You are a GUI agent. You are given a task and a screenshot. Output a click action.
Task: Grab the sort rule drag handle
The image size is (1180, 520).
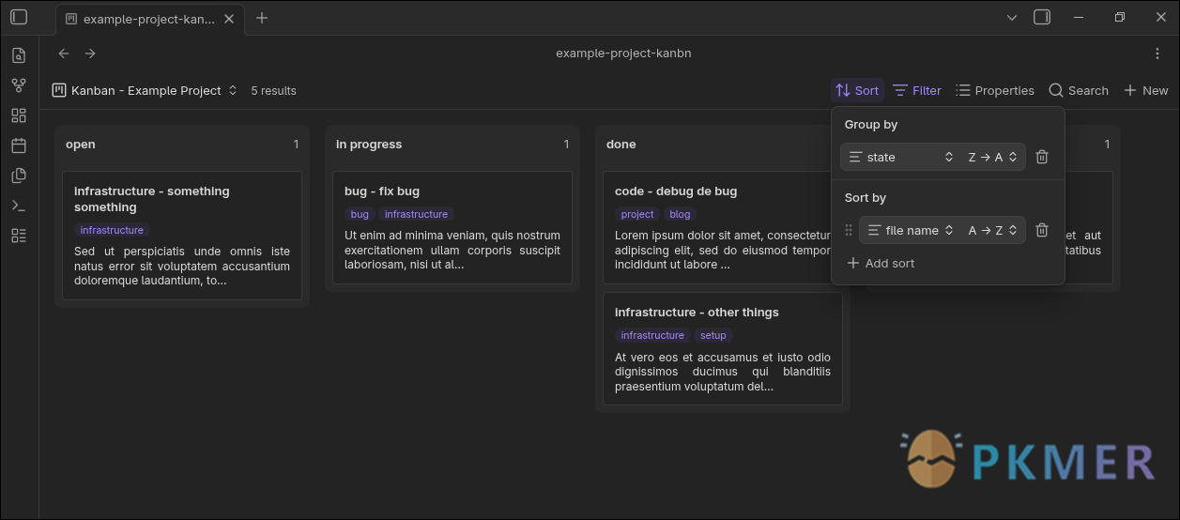(x=850, y=230)
